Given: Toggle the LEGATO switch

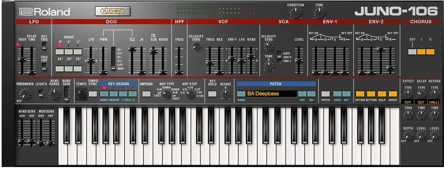Looking at the screenshot, I should 41,94.
